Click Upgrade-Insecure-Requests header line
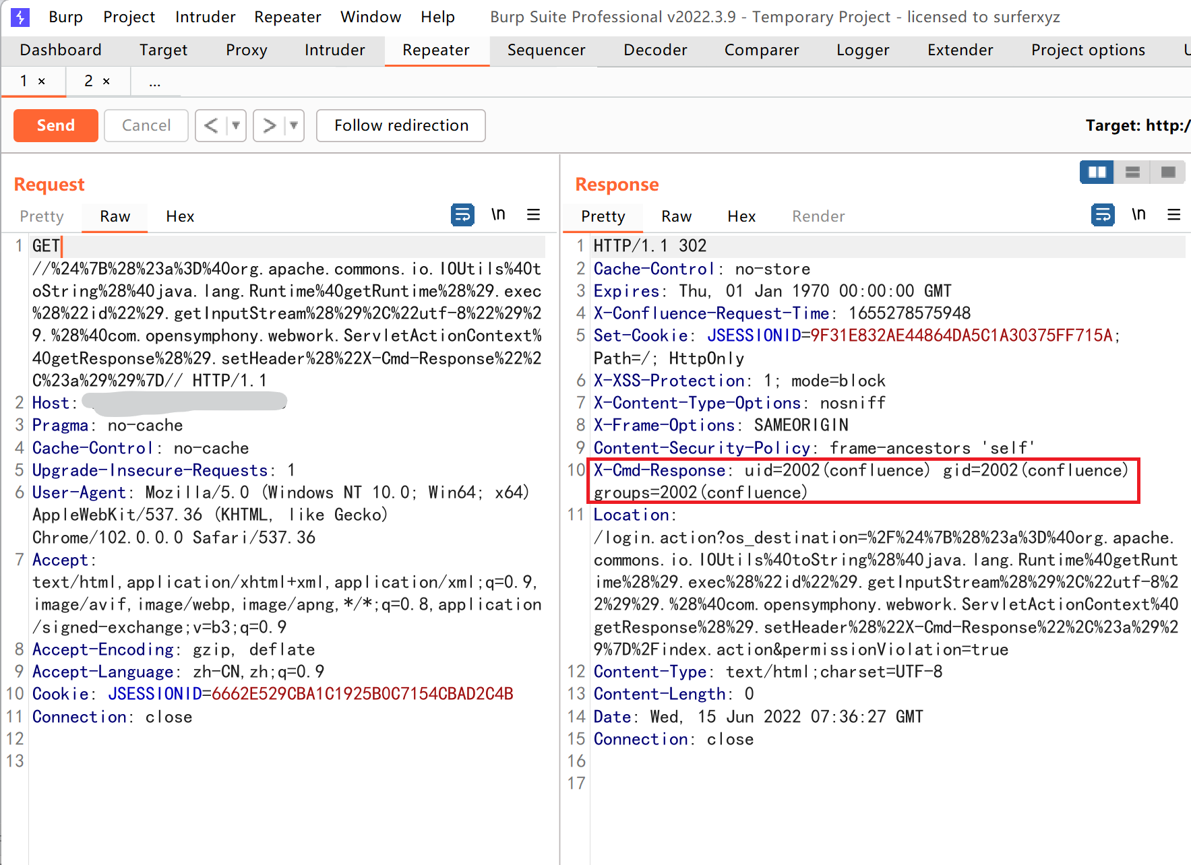Viewport: 1191px width, 865px height. click(164, 470)
